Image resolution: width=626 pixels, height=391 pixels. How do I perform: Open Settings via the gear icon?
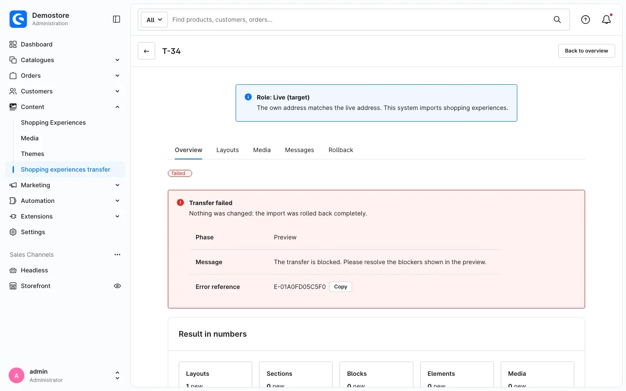pos(13,232)
